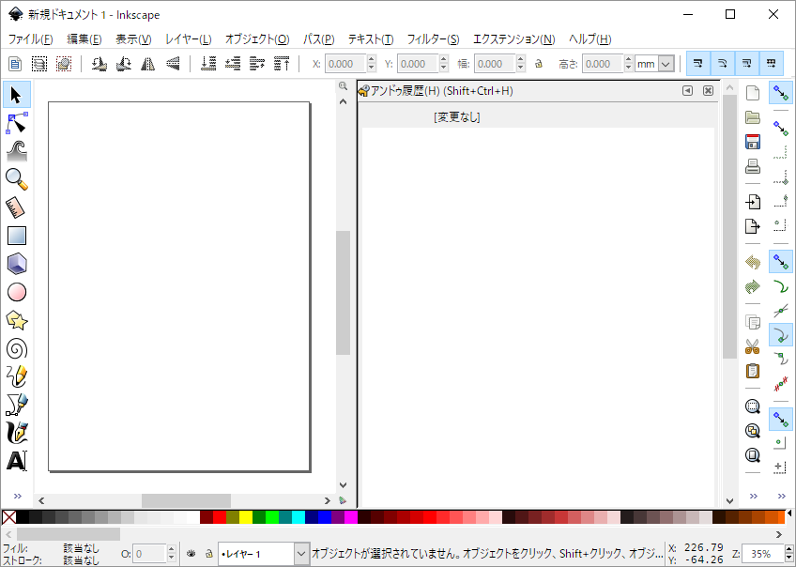The width and height of the screenshot is (796, 567).
Task: Select the Pencil freehand tool
Action: coord(16,376)
